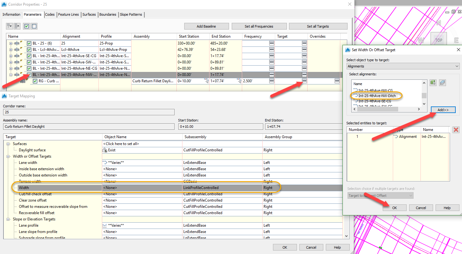Collapse the Width or Offset Targets group
The width and height of the screenshot is (462, 254).
[x=8, y=156]
